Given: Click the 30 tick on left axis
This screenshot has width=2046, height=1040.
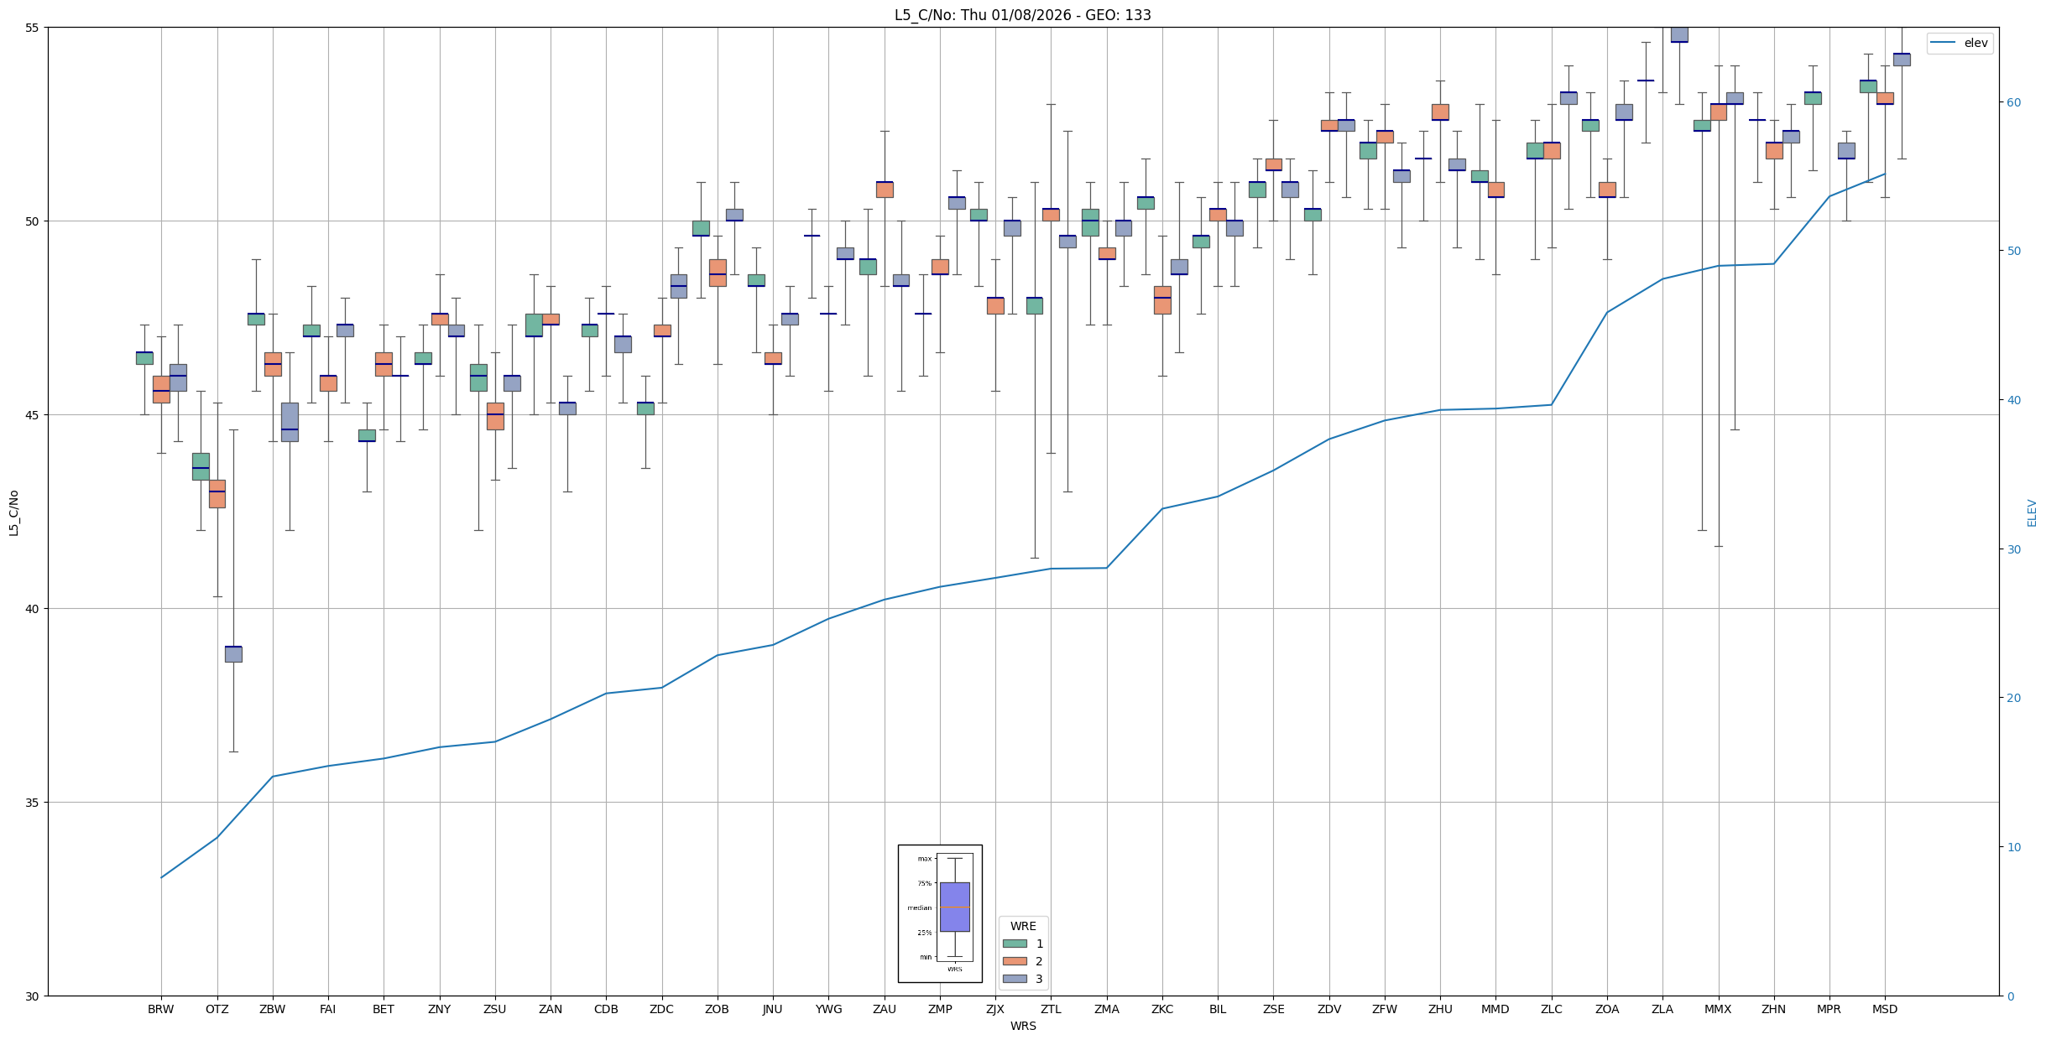Looking at the screenshot, I should pos(32,996).
